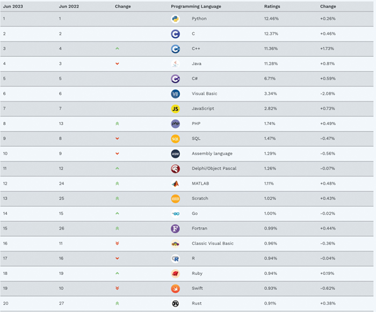This screenshot has width=376, height=312.
Task: Click the Visual Basic VB icon
Action: (175, 94)
